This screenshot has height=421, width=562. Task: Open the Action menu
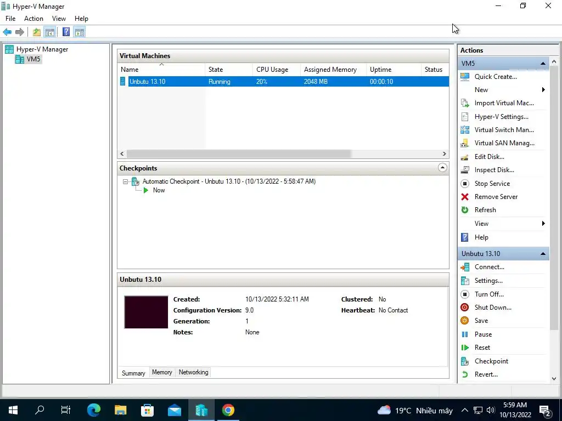[x=33, y=19]
